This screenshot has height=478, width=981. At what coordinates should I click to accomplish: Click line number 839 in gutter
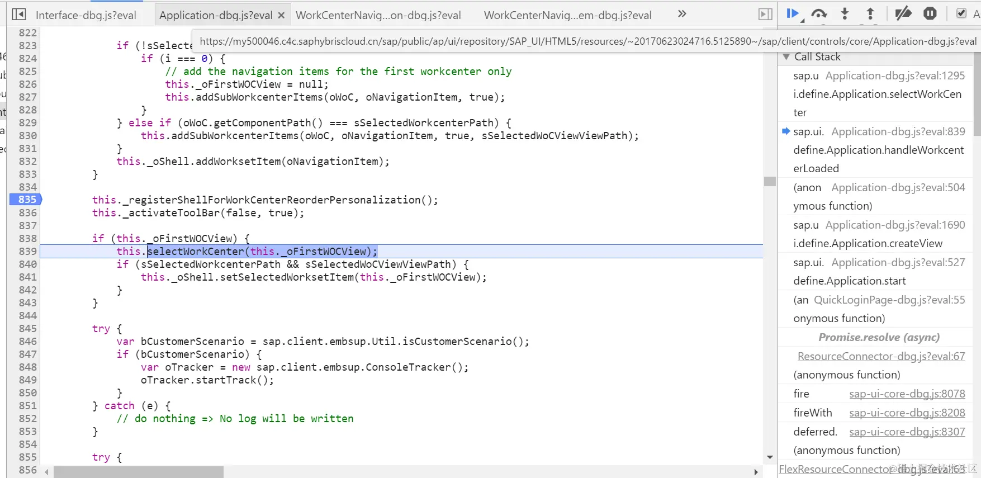coord(27,251)
